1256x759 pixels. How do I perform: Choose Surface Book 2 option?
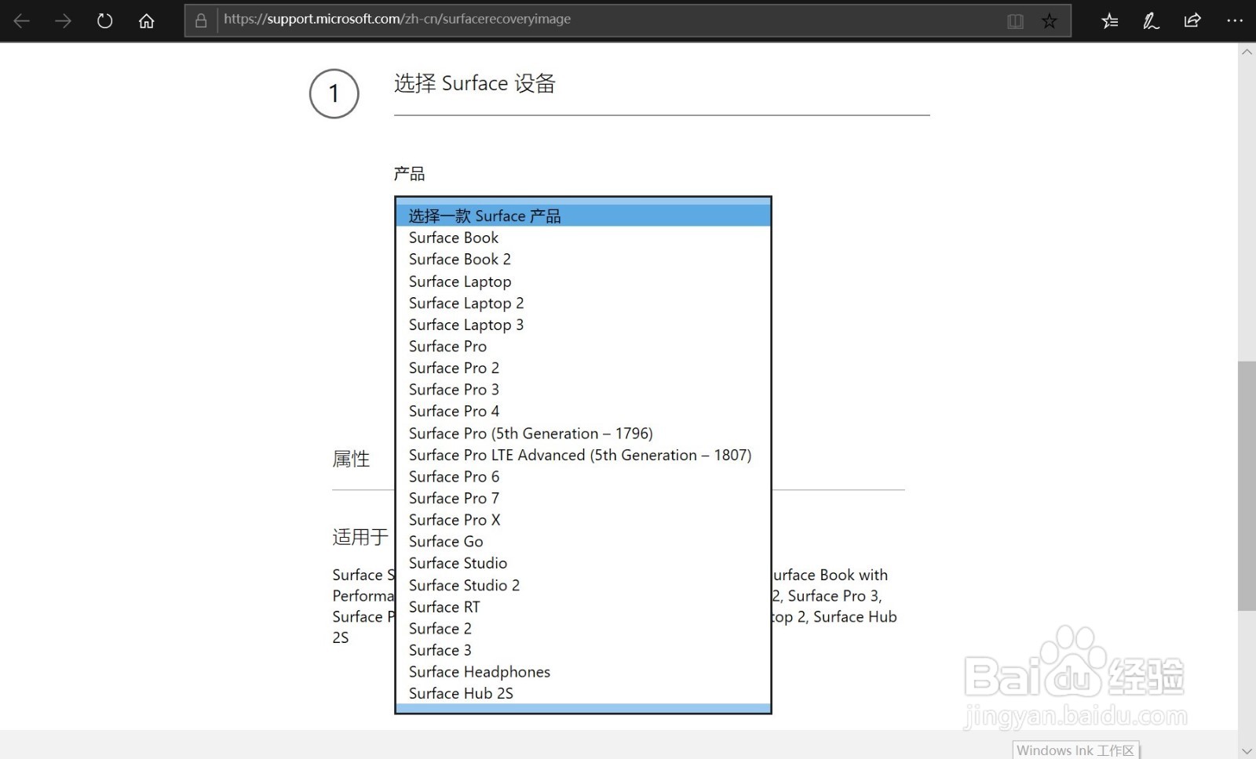click(583, 260)
